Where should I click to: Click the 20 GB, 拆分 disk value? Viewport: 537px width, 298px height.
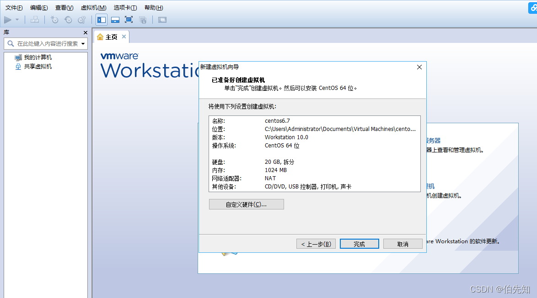(279, 162)
